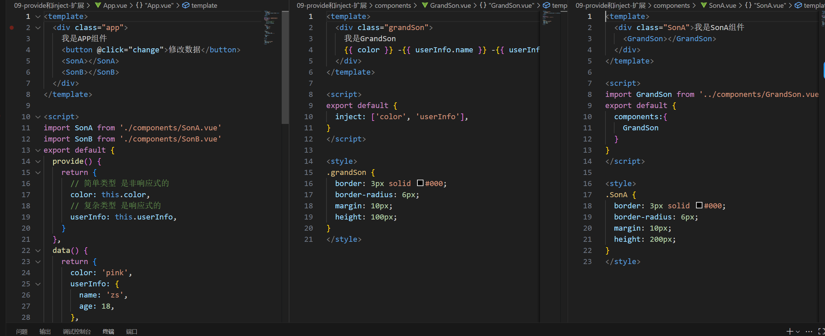
Task: Click the Vue file icon beside App.vue breadcrumb
Action: [x=98, y=5]
